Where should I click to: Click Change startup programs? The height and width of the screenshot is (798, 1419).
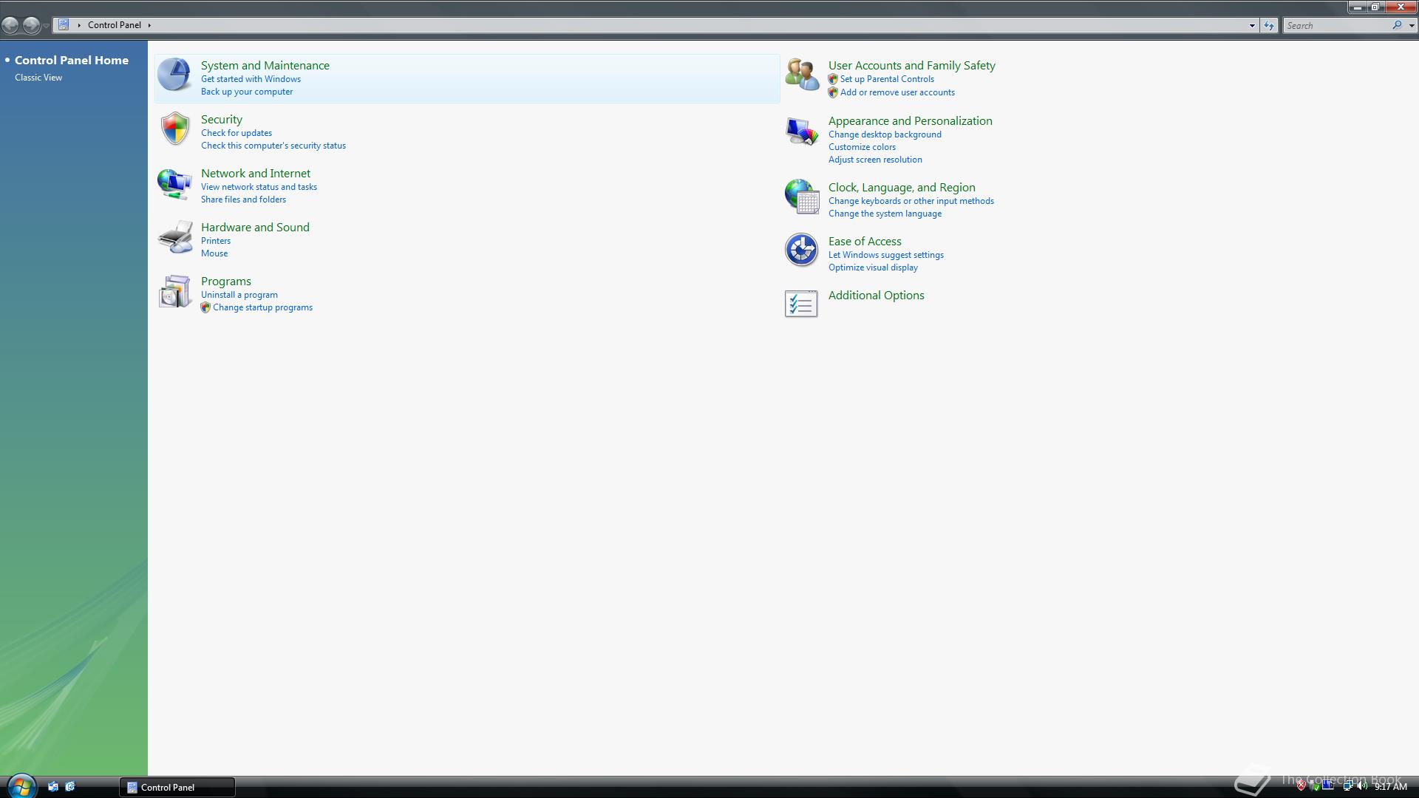pyautogui.click(x=262, y=307)
